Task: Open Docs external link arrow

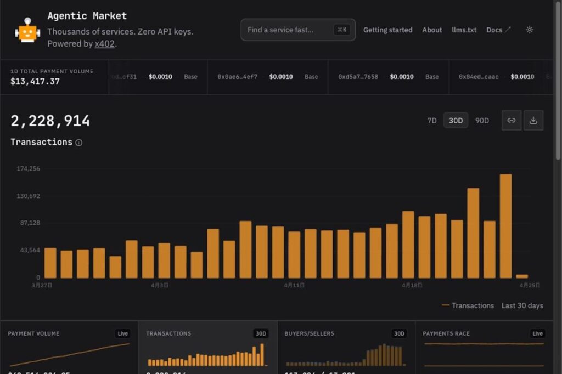Action: [508, 30]
